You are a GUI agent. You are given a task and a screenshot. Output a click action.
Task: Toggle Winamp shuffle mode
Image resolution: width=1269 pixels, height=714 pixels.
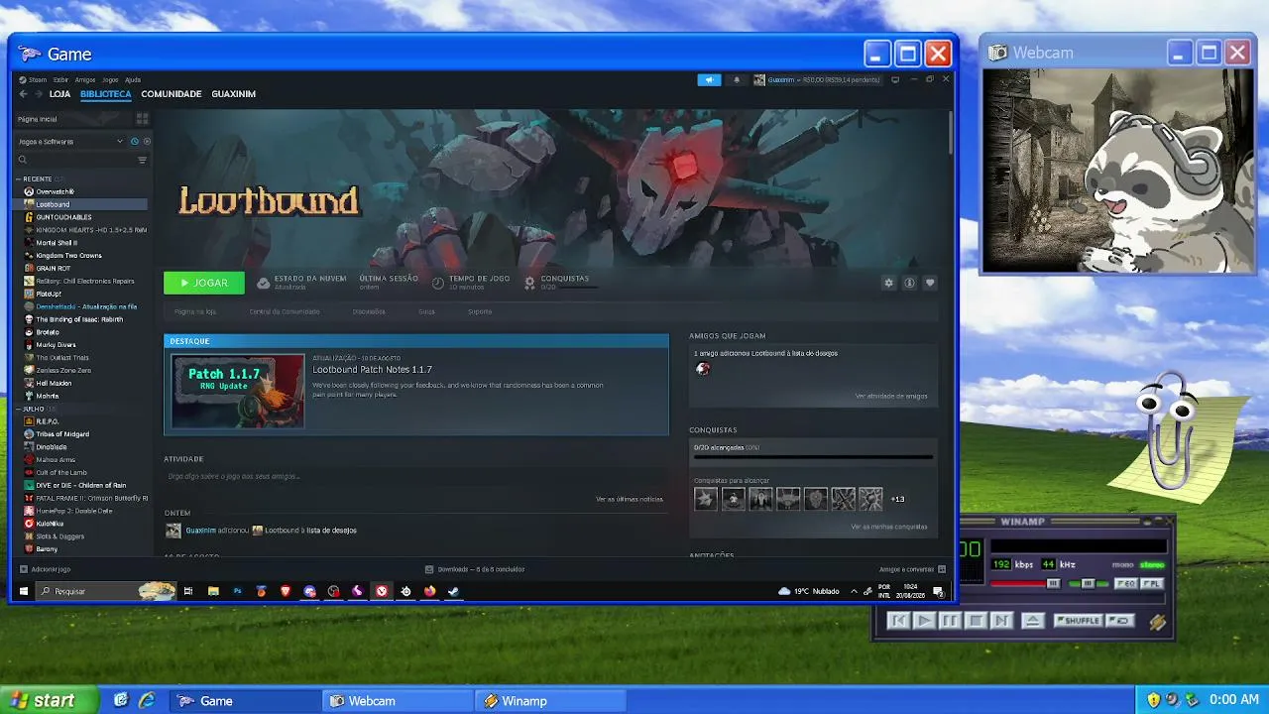point(1079,621)
